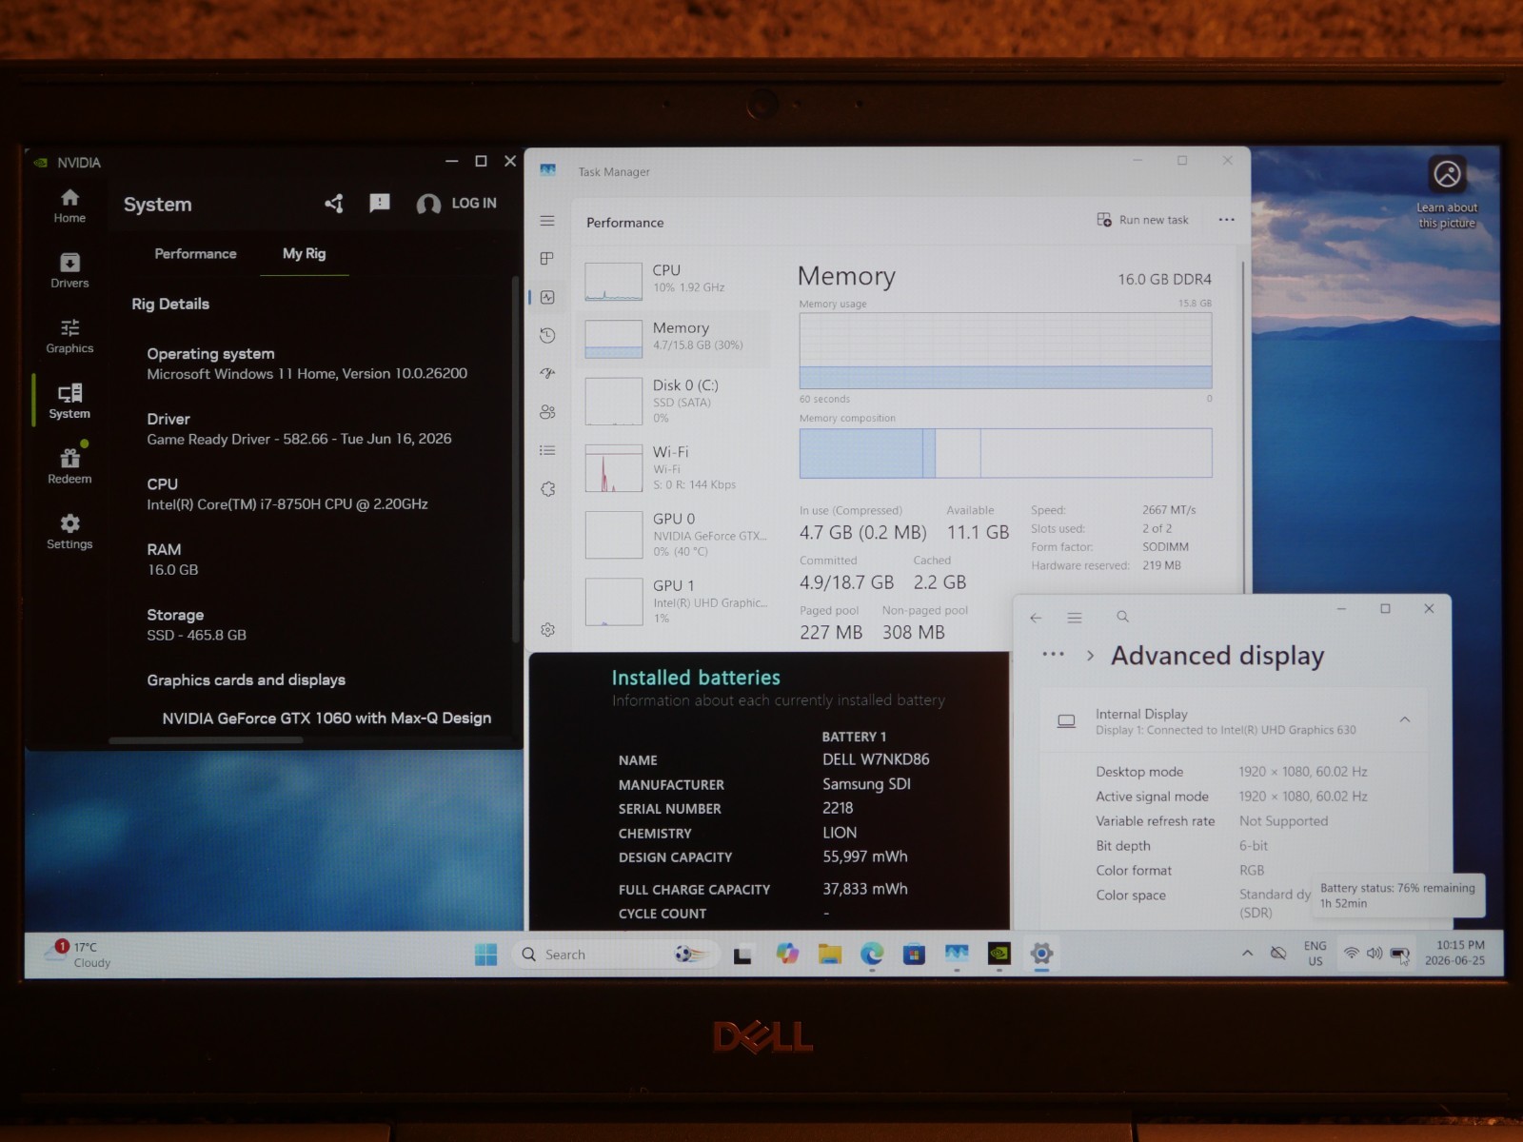The image size is (1523, 1142).
Task: Collapse the Internal Display section
Action: pos(1405,720)
